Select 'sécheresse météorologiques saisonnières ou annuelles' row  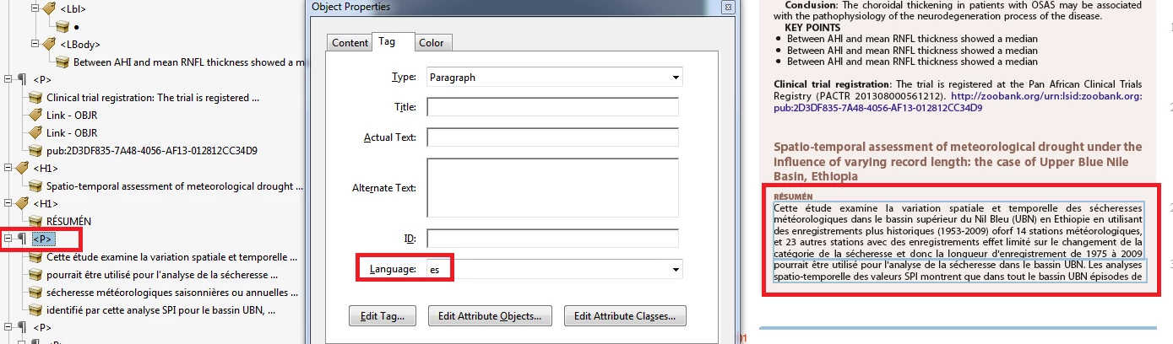point(171,293)
